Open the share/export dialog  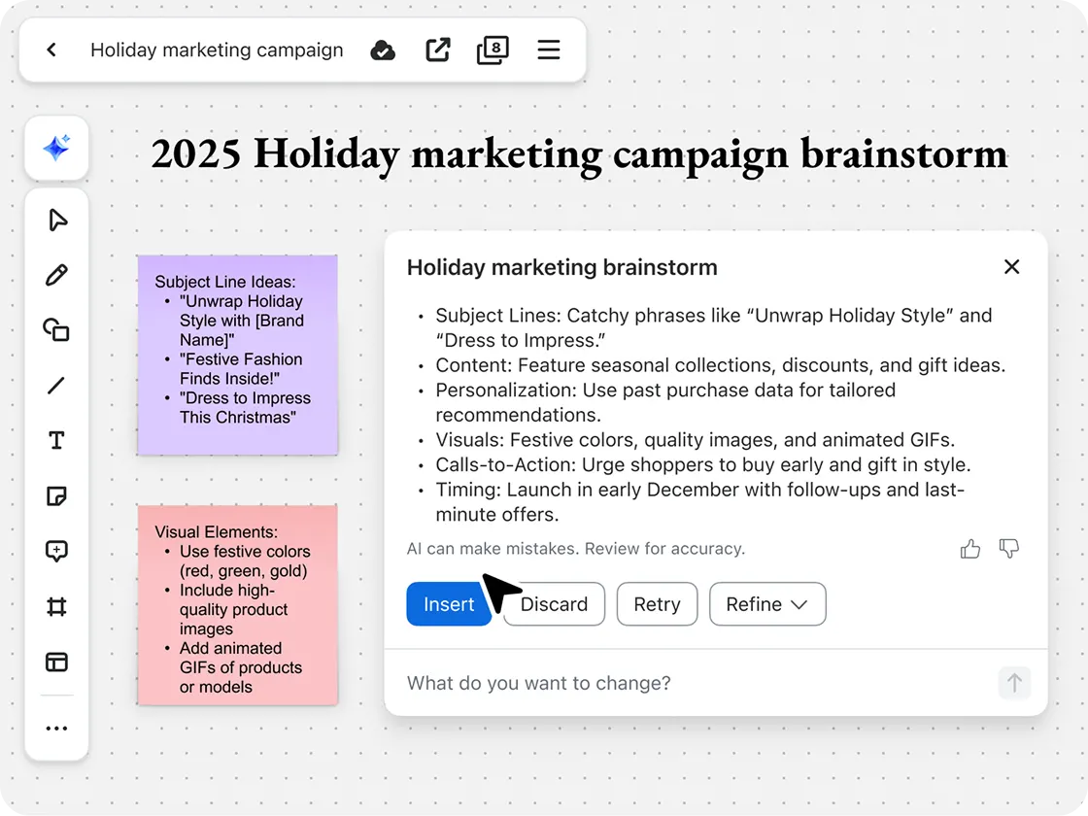pos(437,50)
